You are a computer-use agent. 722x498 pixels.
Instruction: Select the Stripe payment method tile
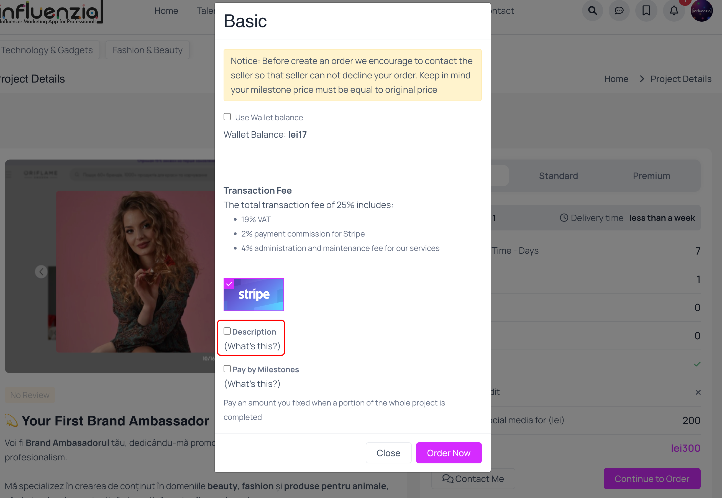pos(254,294)
